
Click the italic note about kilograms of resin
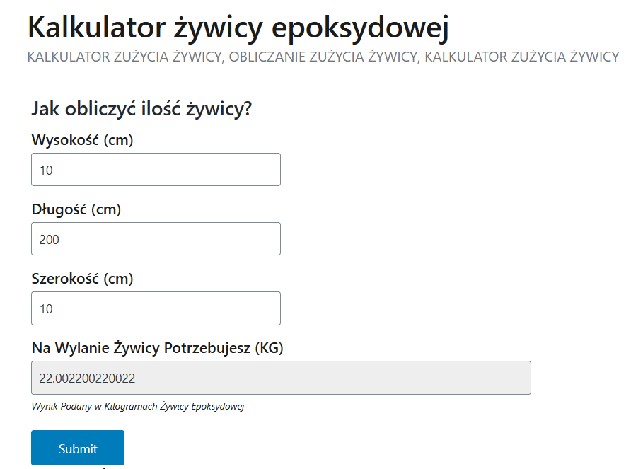(x=138, y=405)
